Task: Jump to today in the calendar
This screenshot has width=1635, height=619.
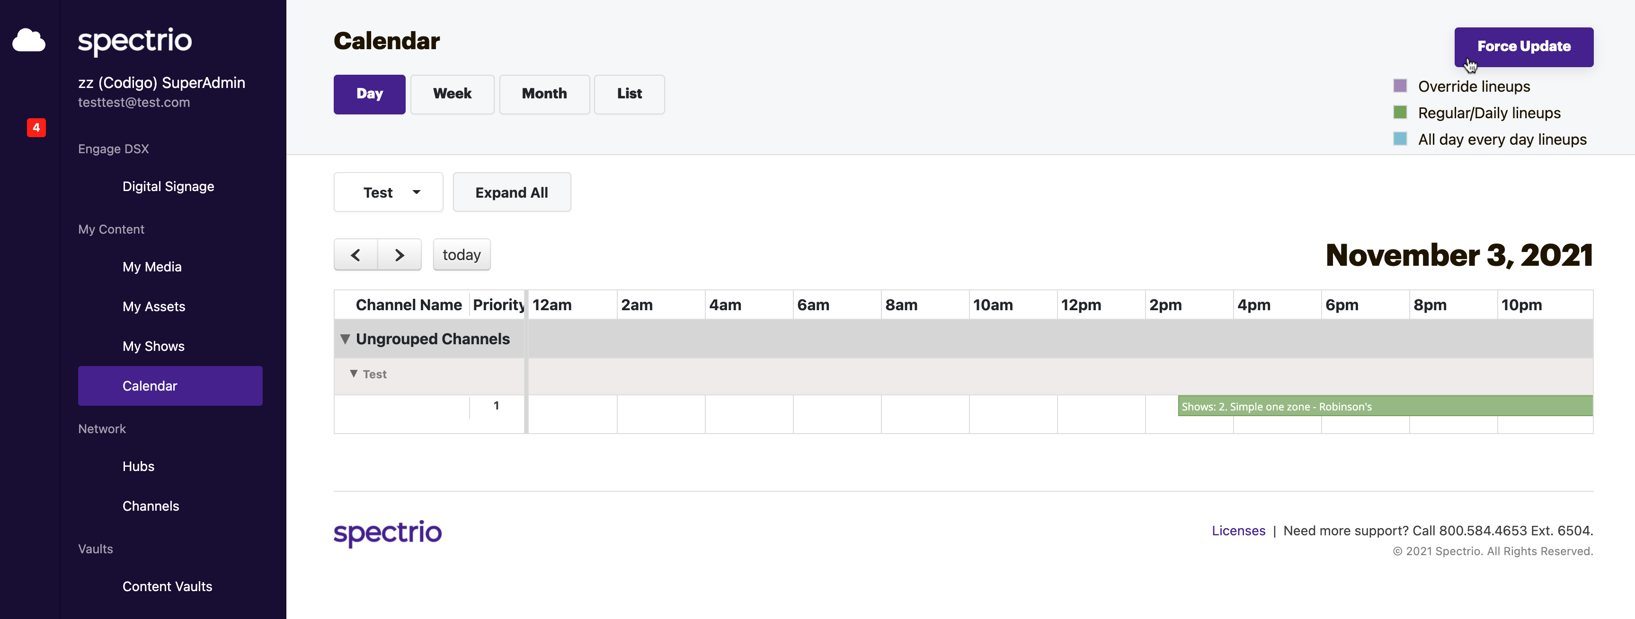Action: click(x=462, y=254)
